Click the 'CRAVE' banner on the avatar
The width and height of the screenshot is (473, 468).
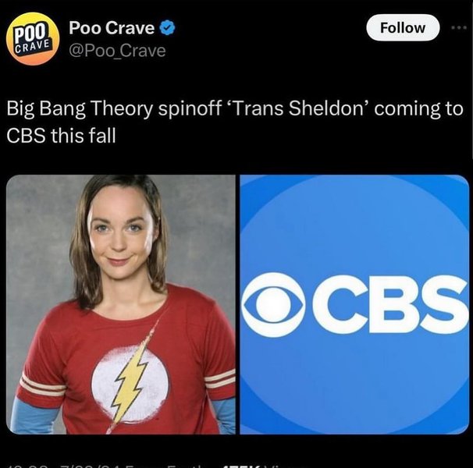tap(32, 47)
